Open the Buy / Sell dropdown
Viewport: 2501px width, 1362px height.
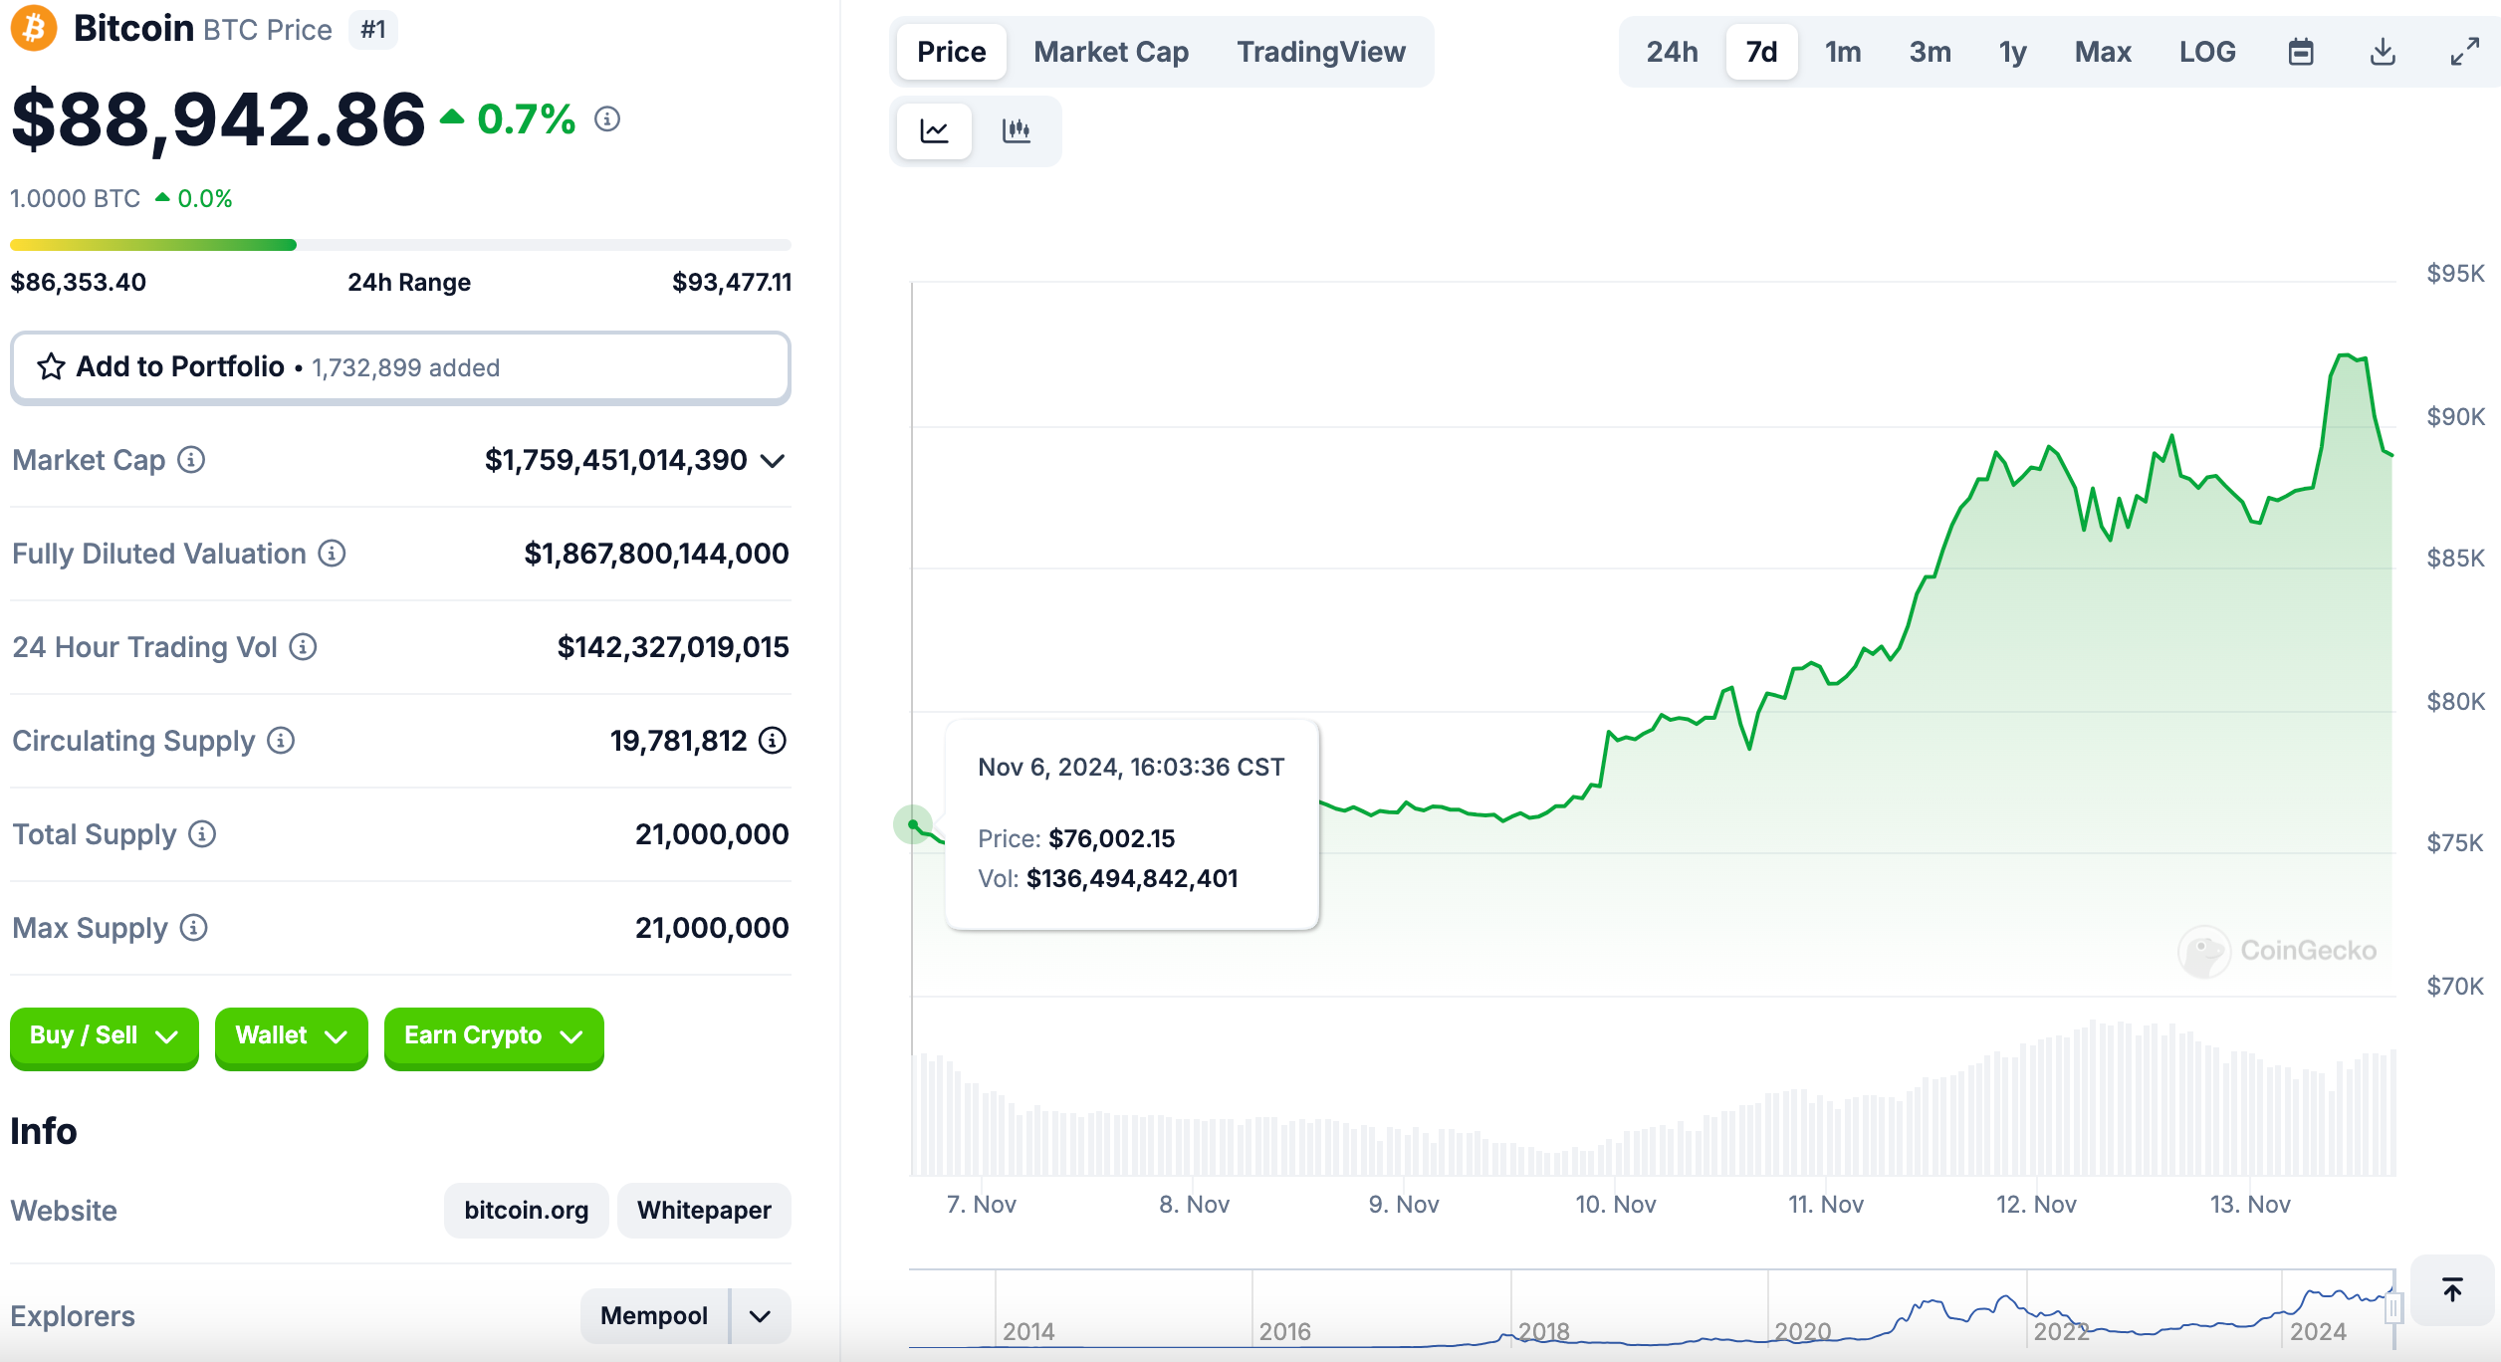104,1036
